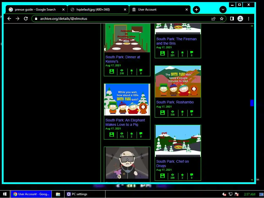Go back using the browser back arrow

click(9, 19)
